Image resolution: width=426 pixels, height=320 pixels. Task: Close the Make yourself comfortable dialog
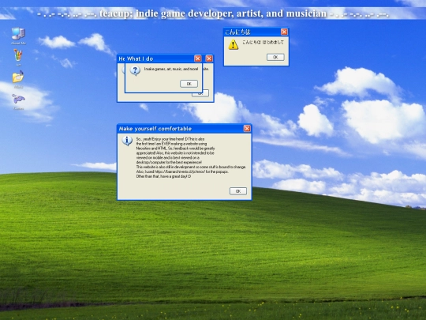[247, 129]
